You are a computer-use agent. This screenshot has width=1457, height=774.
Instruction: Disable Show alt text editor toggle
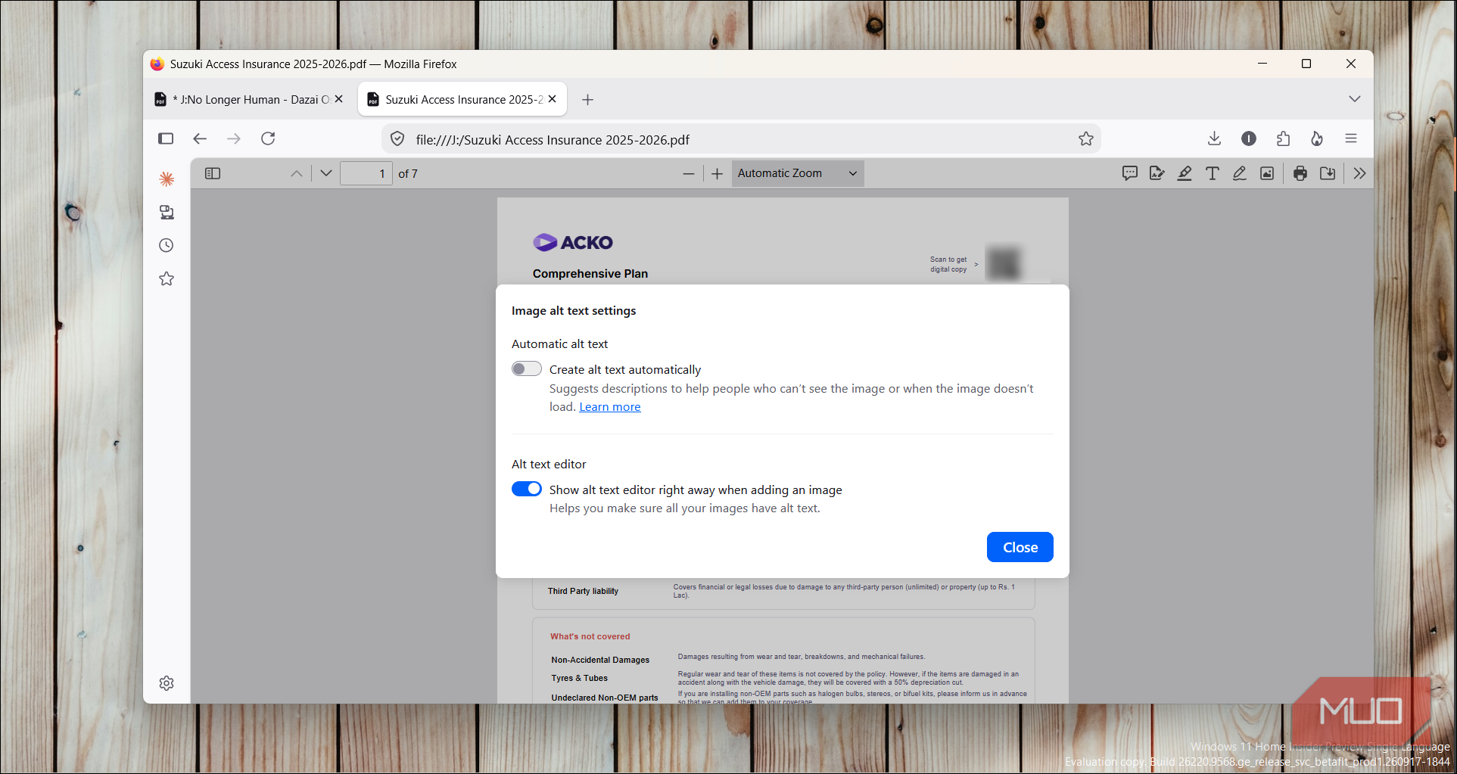click(527, 489)
